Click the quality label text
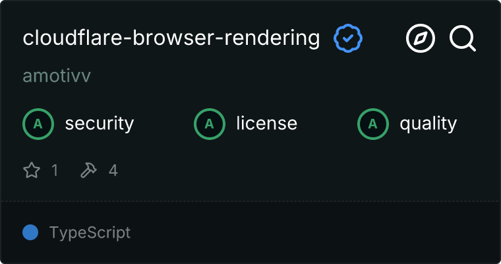Viewport: 501px width, 264px height. click(428, 124)
